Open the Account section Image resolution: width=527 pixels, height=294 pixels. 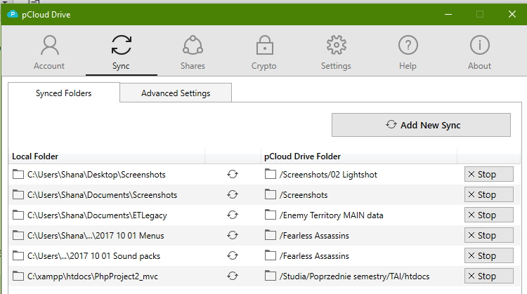[x=49, y=52]
